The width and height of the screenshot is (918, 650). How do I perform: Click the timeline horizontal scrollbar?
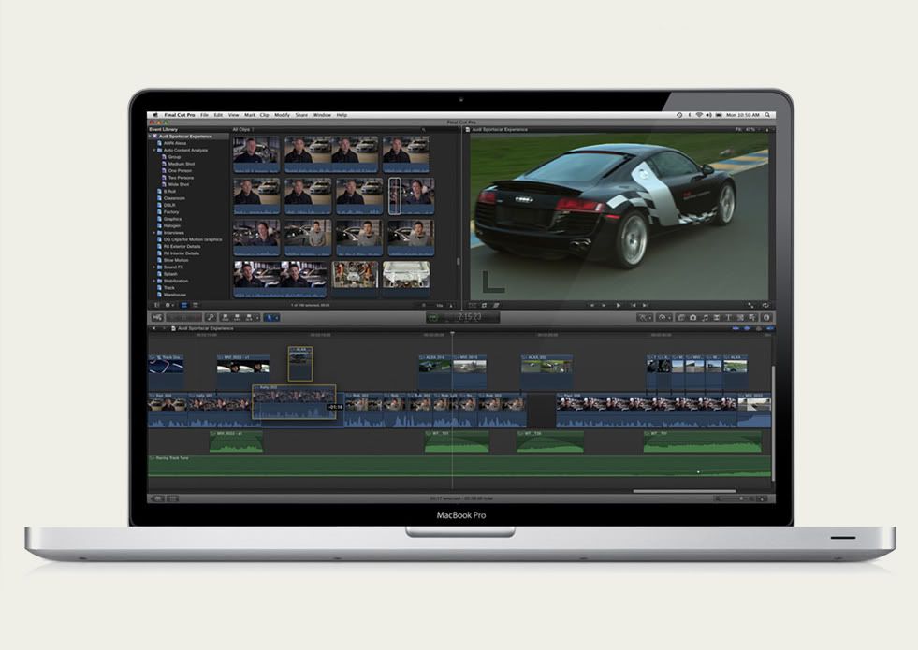[684, 491]
